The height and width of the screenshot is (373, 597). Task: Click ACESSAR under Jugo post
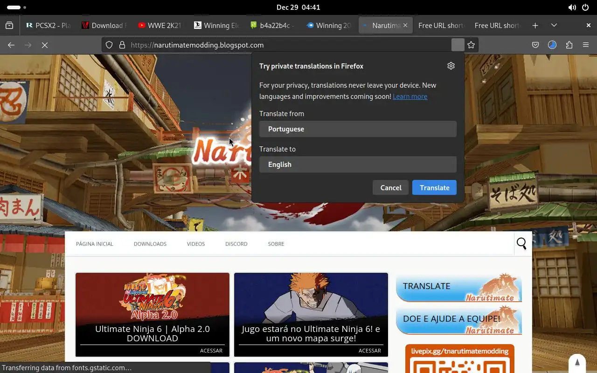click(x=370, y=351)
